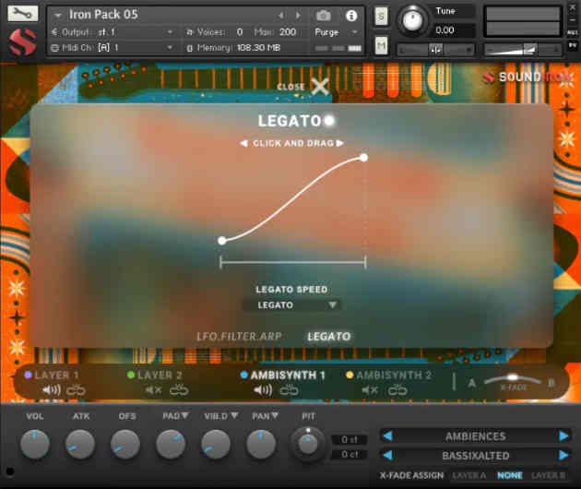Open the instrument info icon
The image size is (581, 489).
pos(351,16)
